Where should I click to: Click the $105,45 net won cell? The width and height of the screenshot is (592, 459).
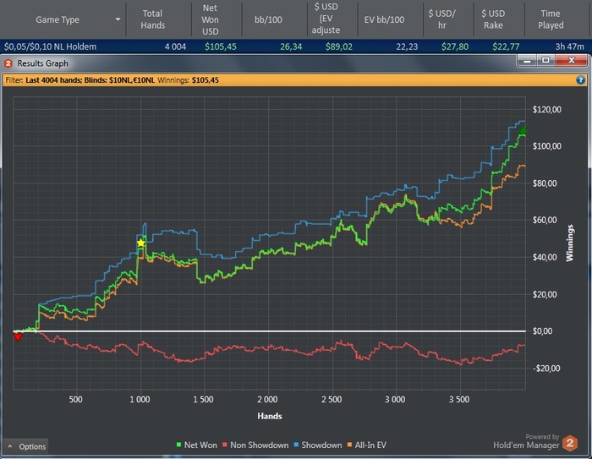pyautogui.click(x=221, y=46)
